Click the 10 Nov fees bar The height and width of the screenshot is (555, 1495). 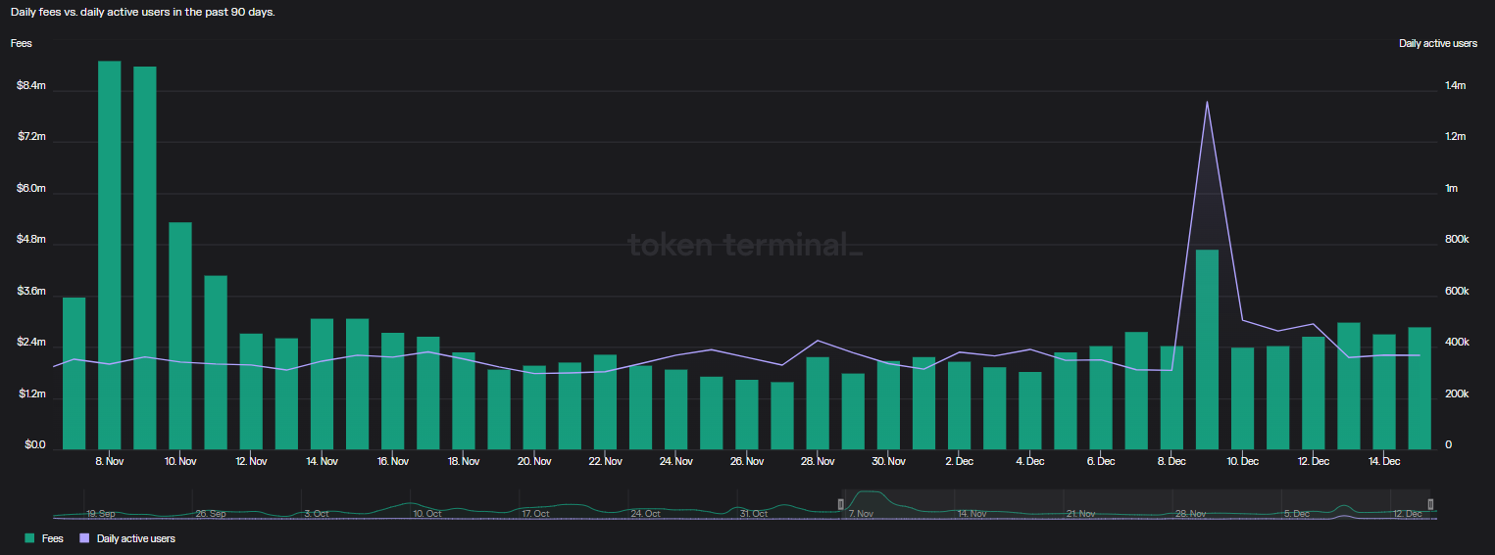(x=180, y=333)
